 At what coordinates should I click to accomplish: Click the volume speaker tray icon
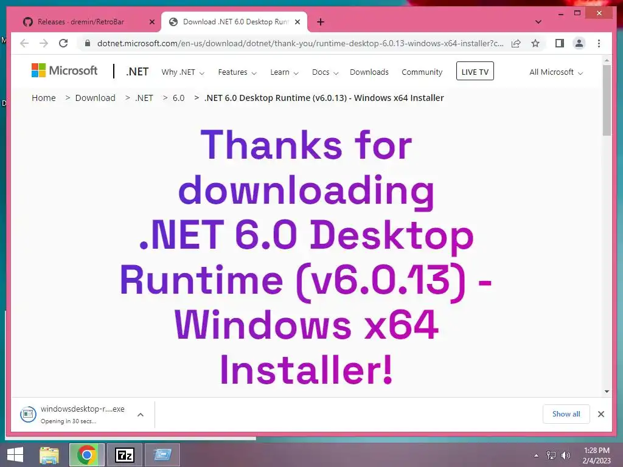(x=565, y=455)
